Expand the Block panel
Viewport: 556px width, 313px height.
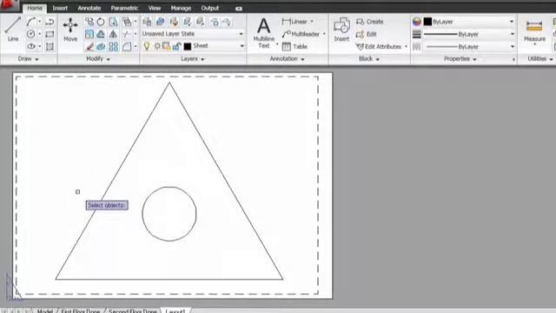(x=369, y=59)
